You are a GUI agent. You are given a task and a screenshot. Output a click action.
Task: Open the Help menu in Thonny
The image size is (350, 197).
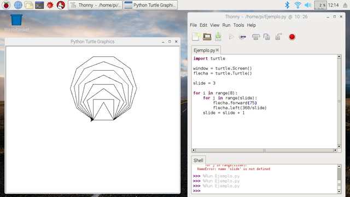tap(251, 25)
